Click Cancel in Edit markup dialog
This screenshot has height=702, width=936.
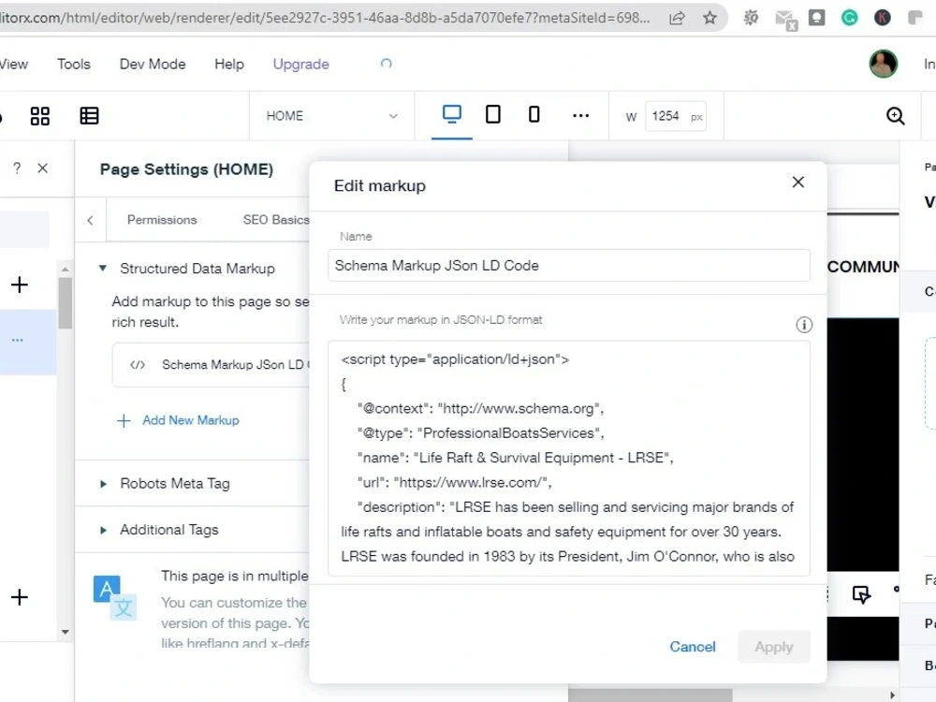tap(693, 647)
